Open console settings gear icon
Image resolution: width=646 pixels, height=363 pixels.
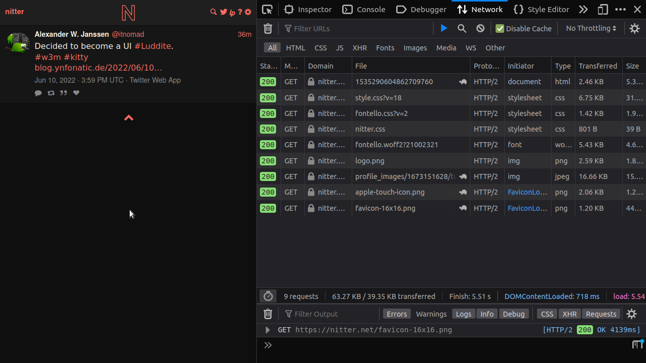click(631, 314)
